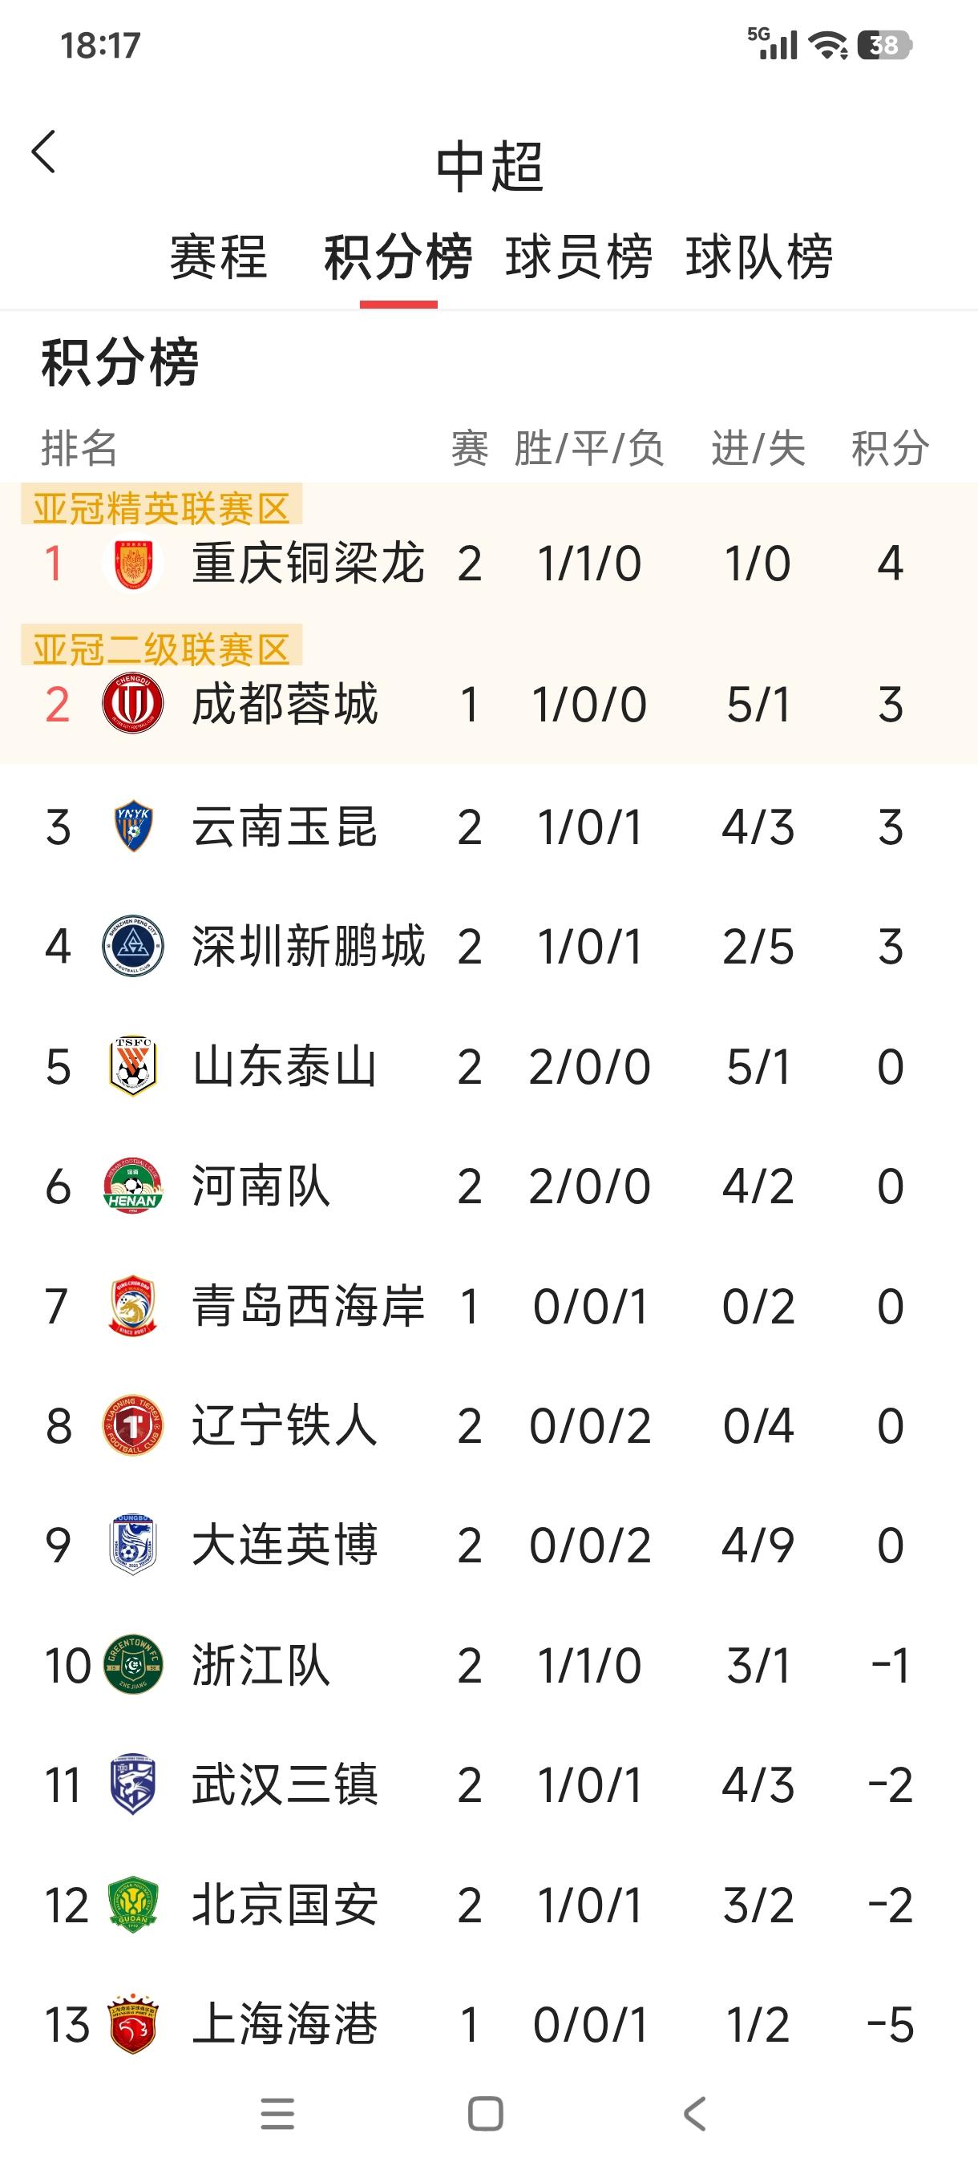
Task: Open 上海海港 team entry
Action: pos(285,2025)
